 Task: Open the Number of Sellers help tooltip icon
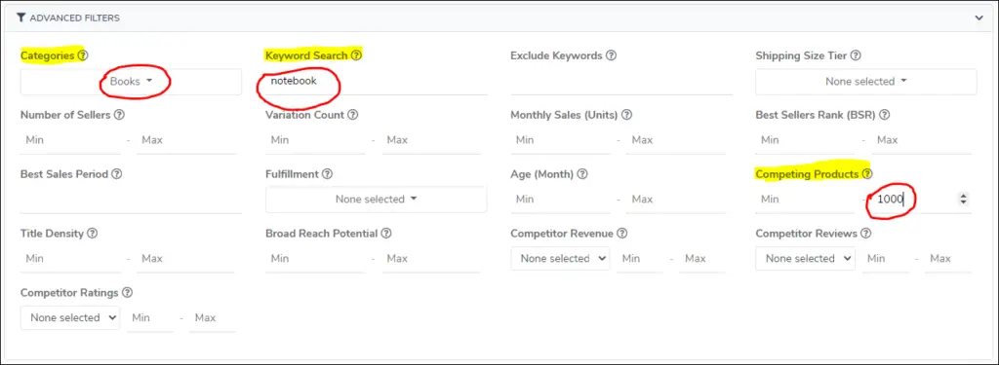118,115
